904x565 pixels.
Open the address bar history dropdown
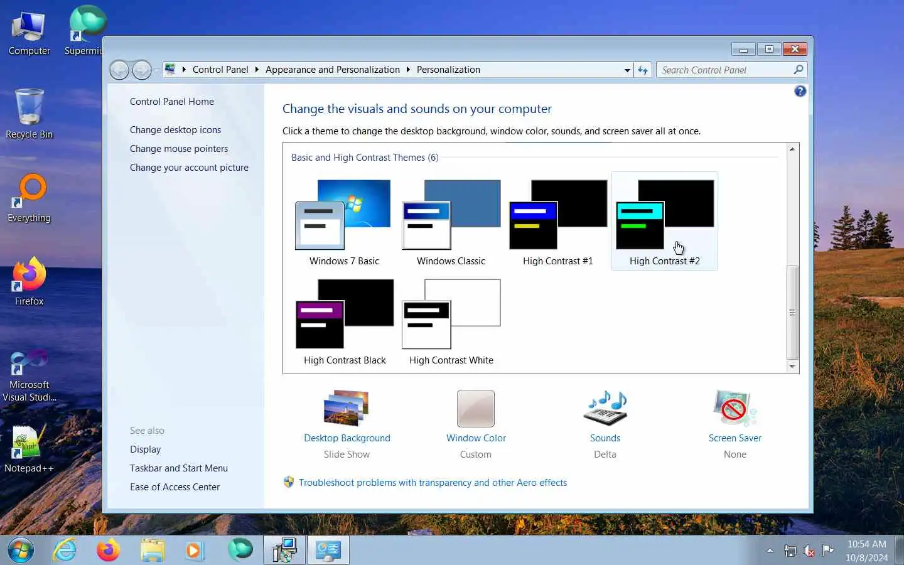click(x=627, y=70)
